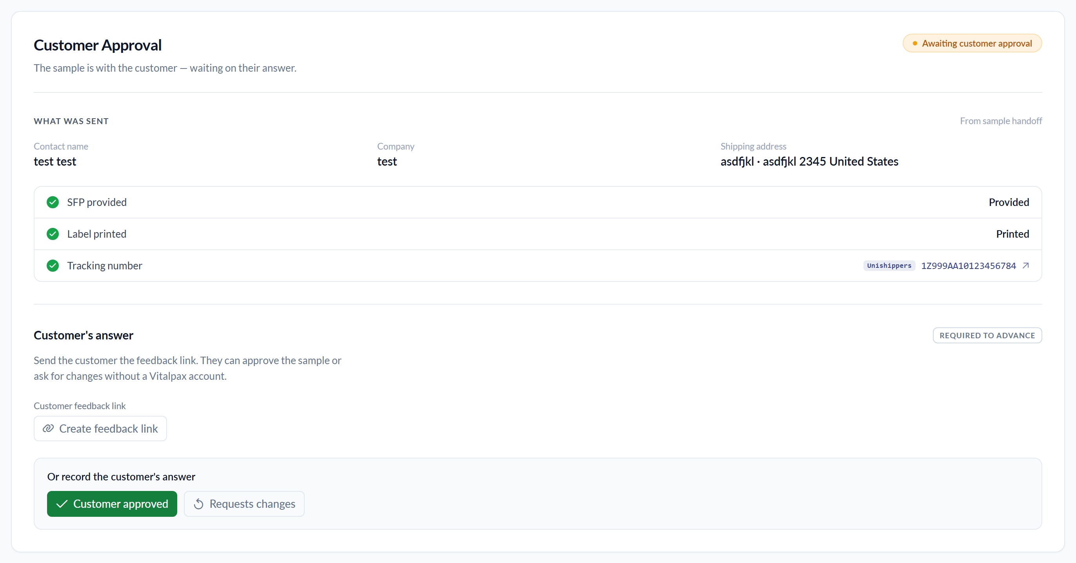The image size is (1076, 563).
Task: Select the shipping address asdfjkl 2345 United States
Action: pyautogui.click(x=809, y=161)
